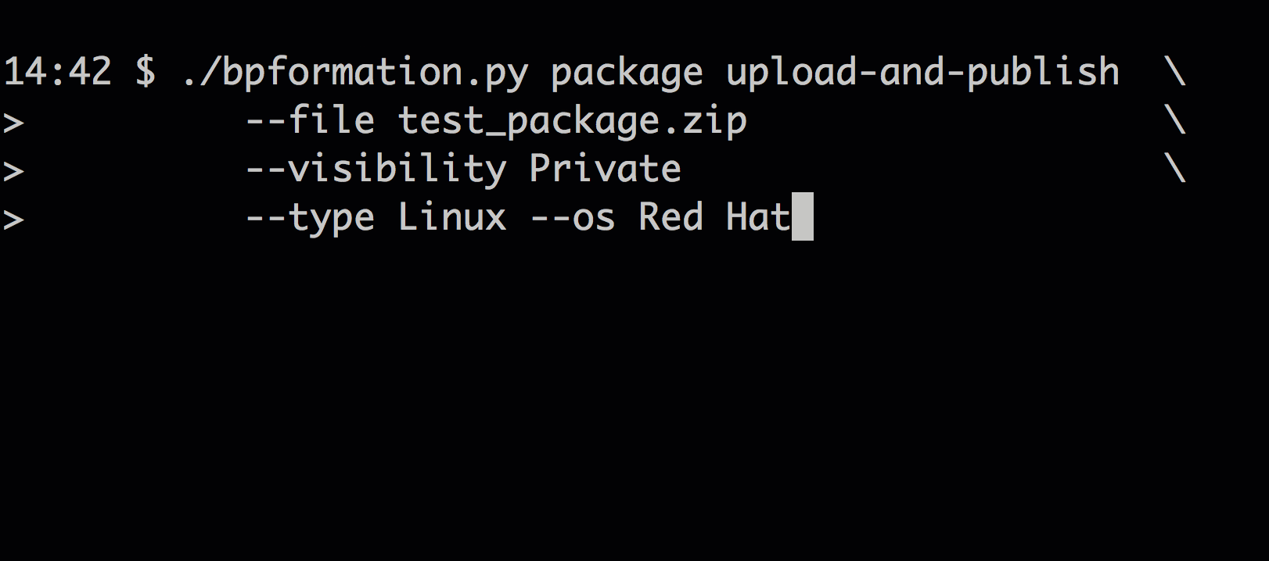Click the 14:42 timestamp in prompt
Image resolution: width=1269 pixels, height=561 pixels.
(57, 72)
